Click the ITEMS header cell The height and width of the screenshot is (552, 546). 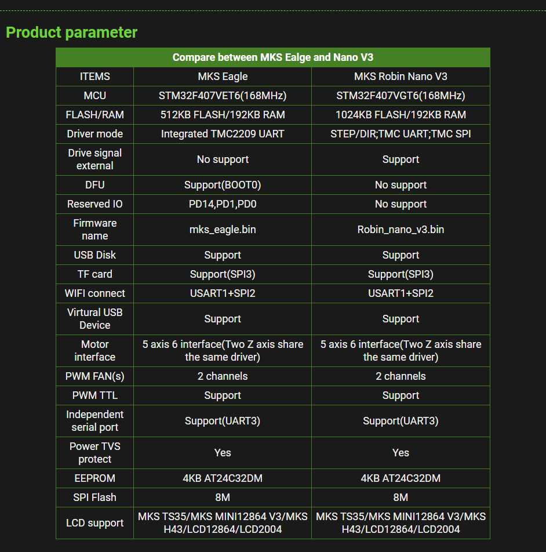[x=94, y=77]
